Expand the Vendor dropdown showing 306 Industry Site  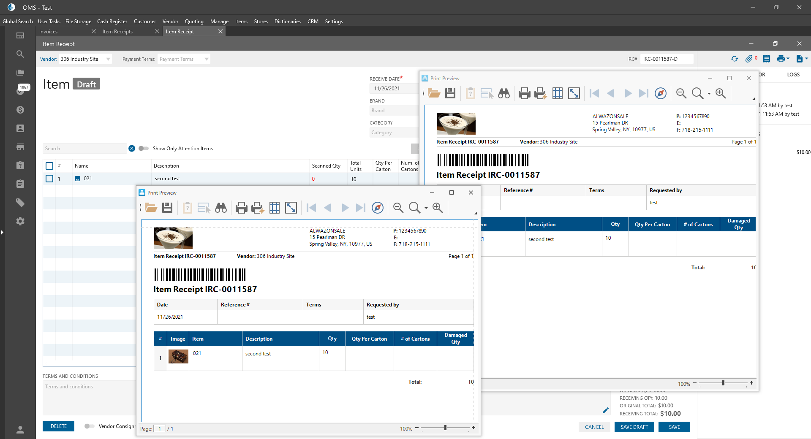coord(108,59)
